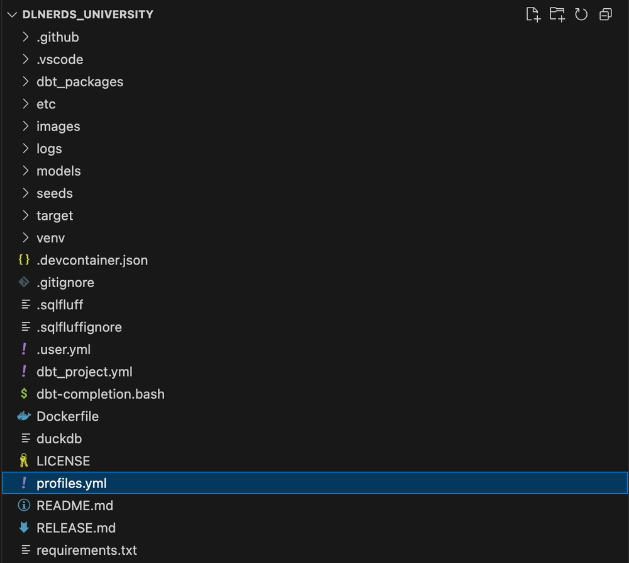This screenshot has height=563, width=629.
Task: Click the Docker whale icon beside Dockerfile
Action: (x=23, y=416)
